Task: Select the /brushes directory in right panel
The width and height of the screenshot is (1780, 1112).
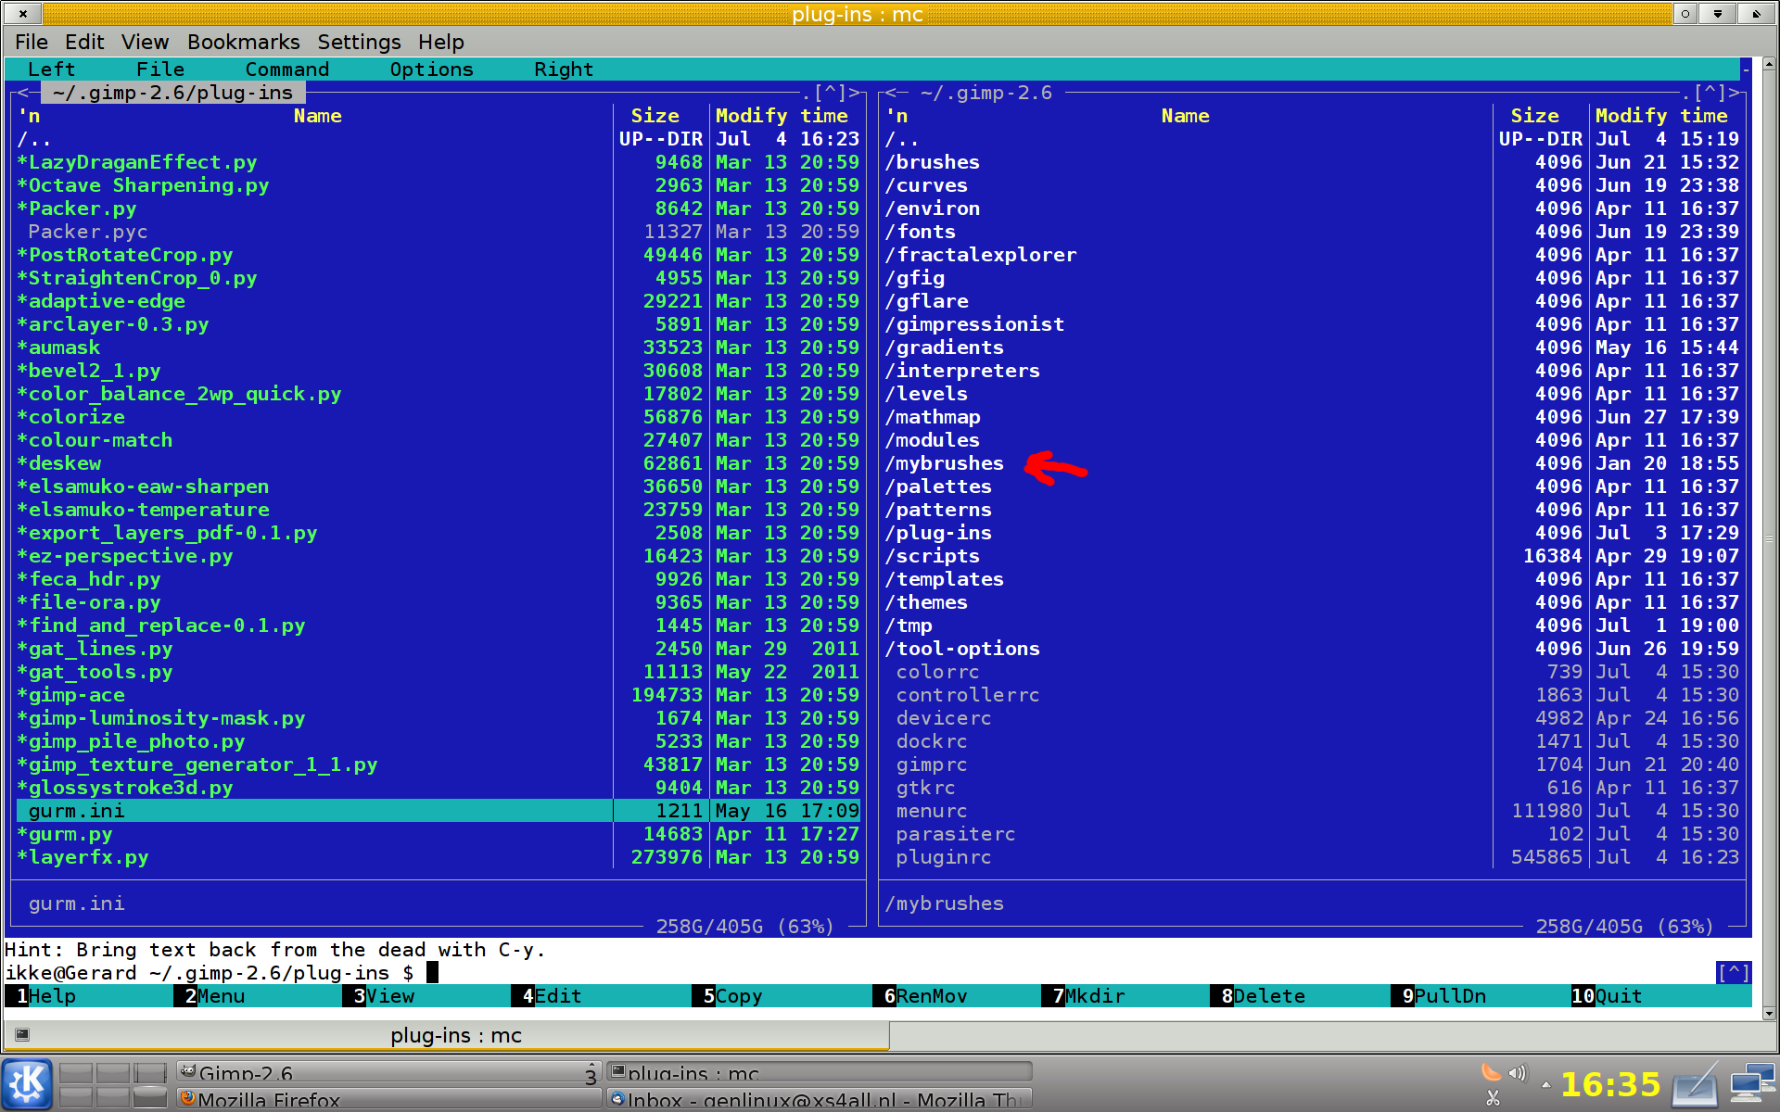Action: tap(932, 162)
